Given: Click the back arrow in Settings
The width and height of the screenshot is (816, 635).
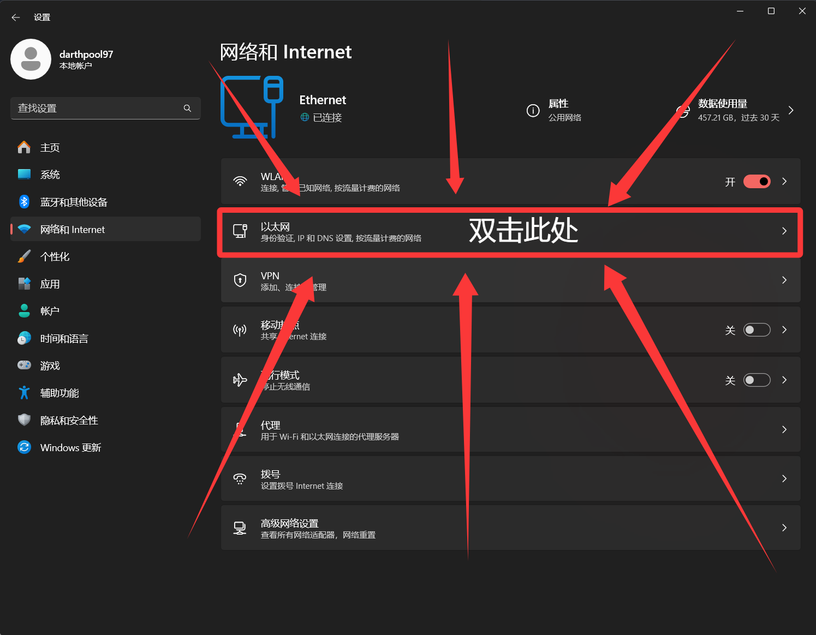Looking at the screenshot, I should tap(16, 17).
